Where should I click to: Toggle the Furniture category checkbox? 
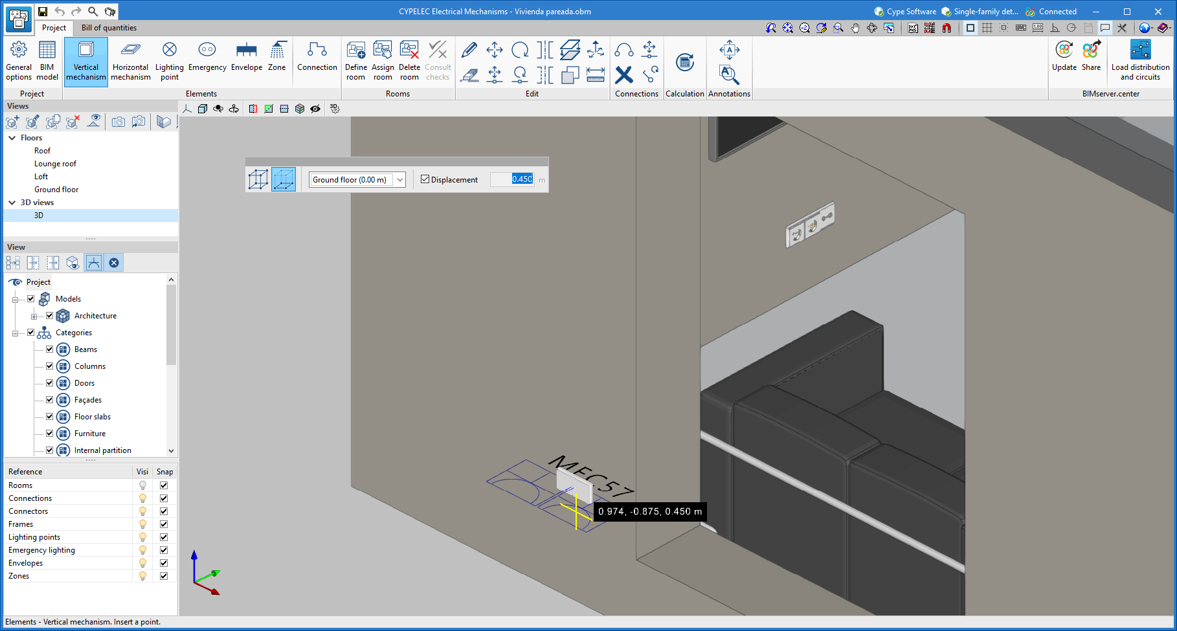point(49,434)
